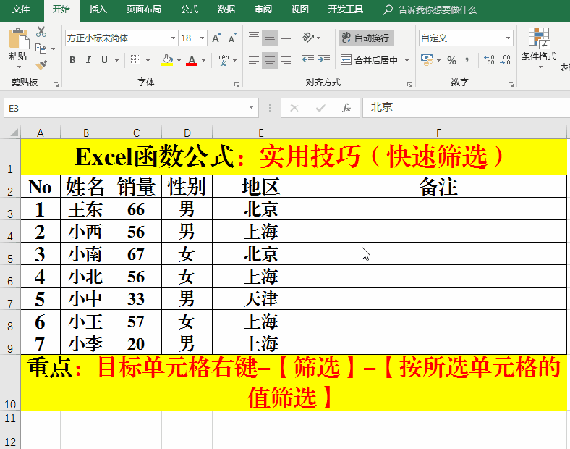Click the Increase Font Size icon
The height and width of the screenshot is (449, 570).
point(216,38)
